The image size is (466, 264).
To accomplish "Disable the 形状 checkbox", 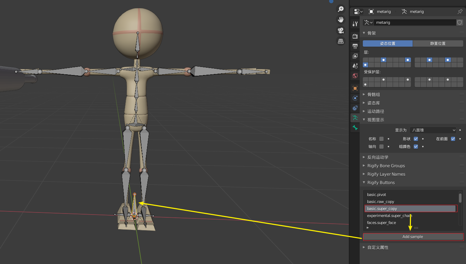I will 416,139.
